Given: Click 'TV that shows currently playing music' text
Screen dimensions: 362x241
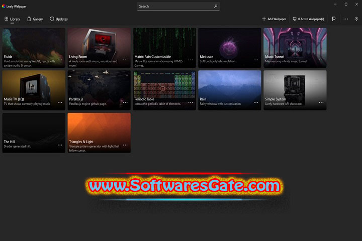Looking at the screenshot, I should [x=27, y=104].
